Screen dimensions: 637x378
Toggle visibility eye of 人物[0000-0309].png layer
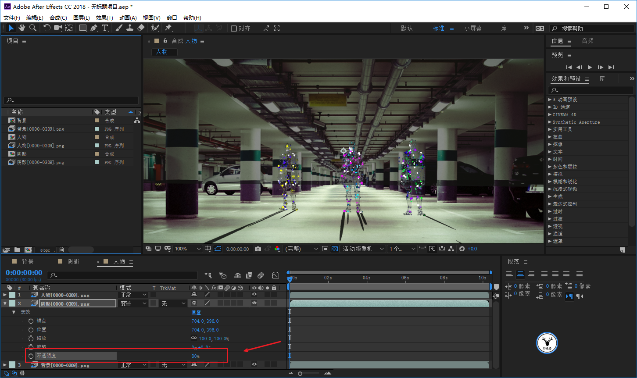click(x=254, y=295)
